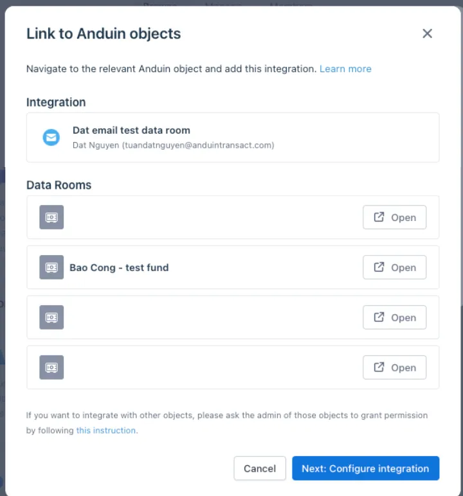Open the third data room

[395, 317]
